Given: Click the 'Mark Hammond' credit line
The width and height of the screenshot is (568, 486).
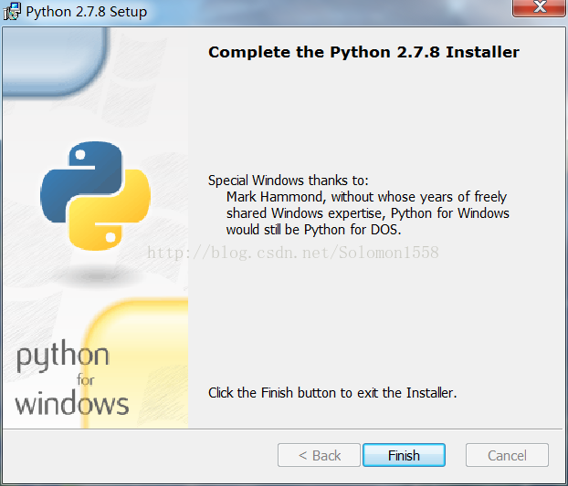Looking at the screenshot, I should click(x=366, y=197).
